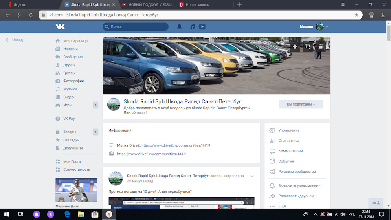Open the pinned post screenshot image
This screenshot has width=391, height=220.
[181, 203]
